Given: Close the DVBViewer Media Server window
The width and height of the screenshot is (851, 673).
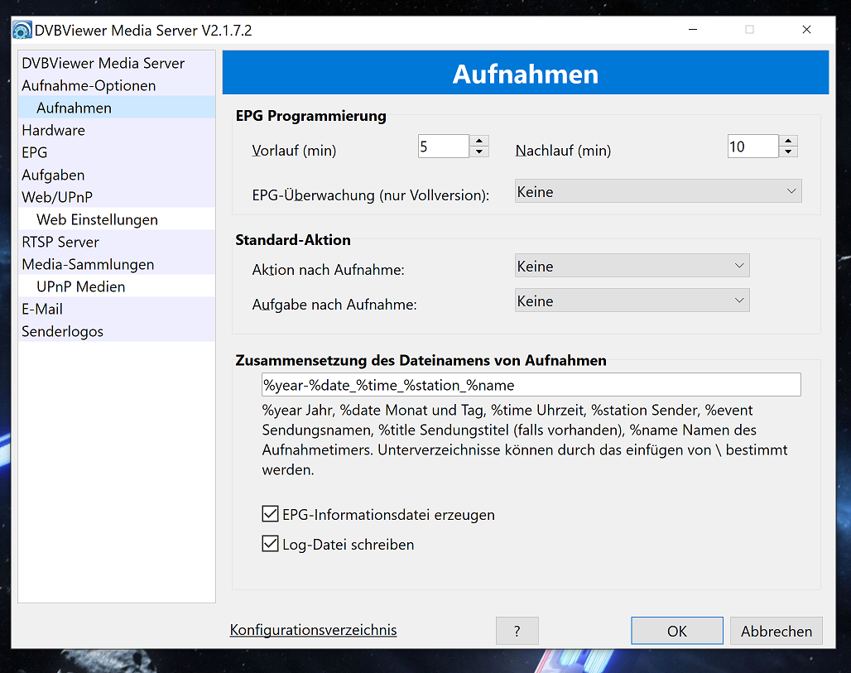Looking at the screenshot, I should tap(806, 29).
